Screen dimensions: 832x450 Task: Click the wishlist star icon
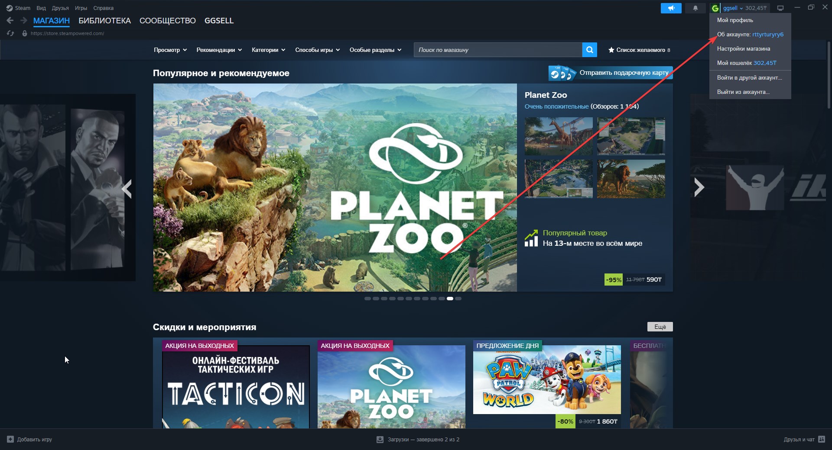[611, 50]
